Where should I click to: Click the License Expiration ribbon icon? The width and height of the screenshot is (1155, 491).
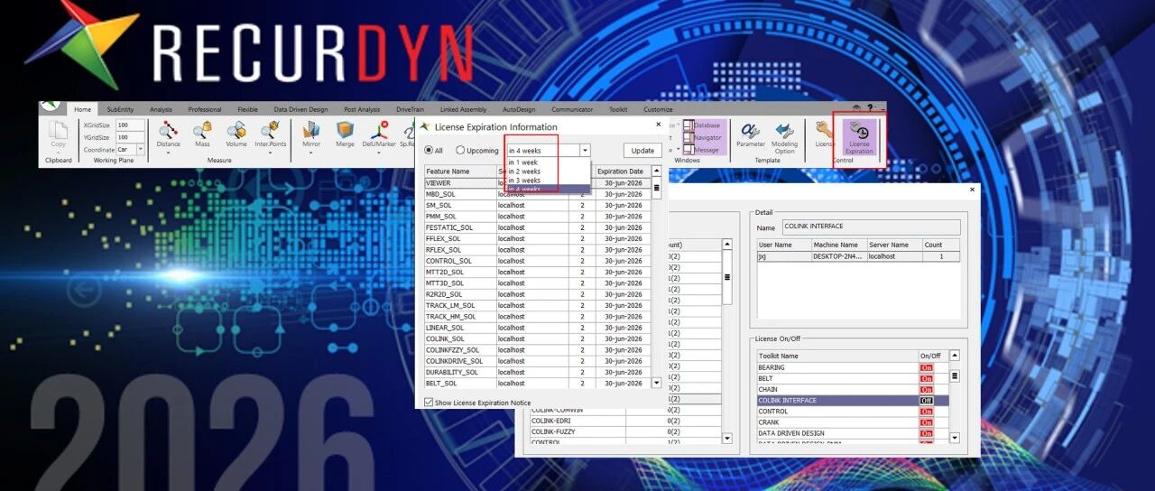(859, 137)
